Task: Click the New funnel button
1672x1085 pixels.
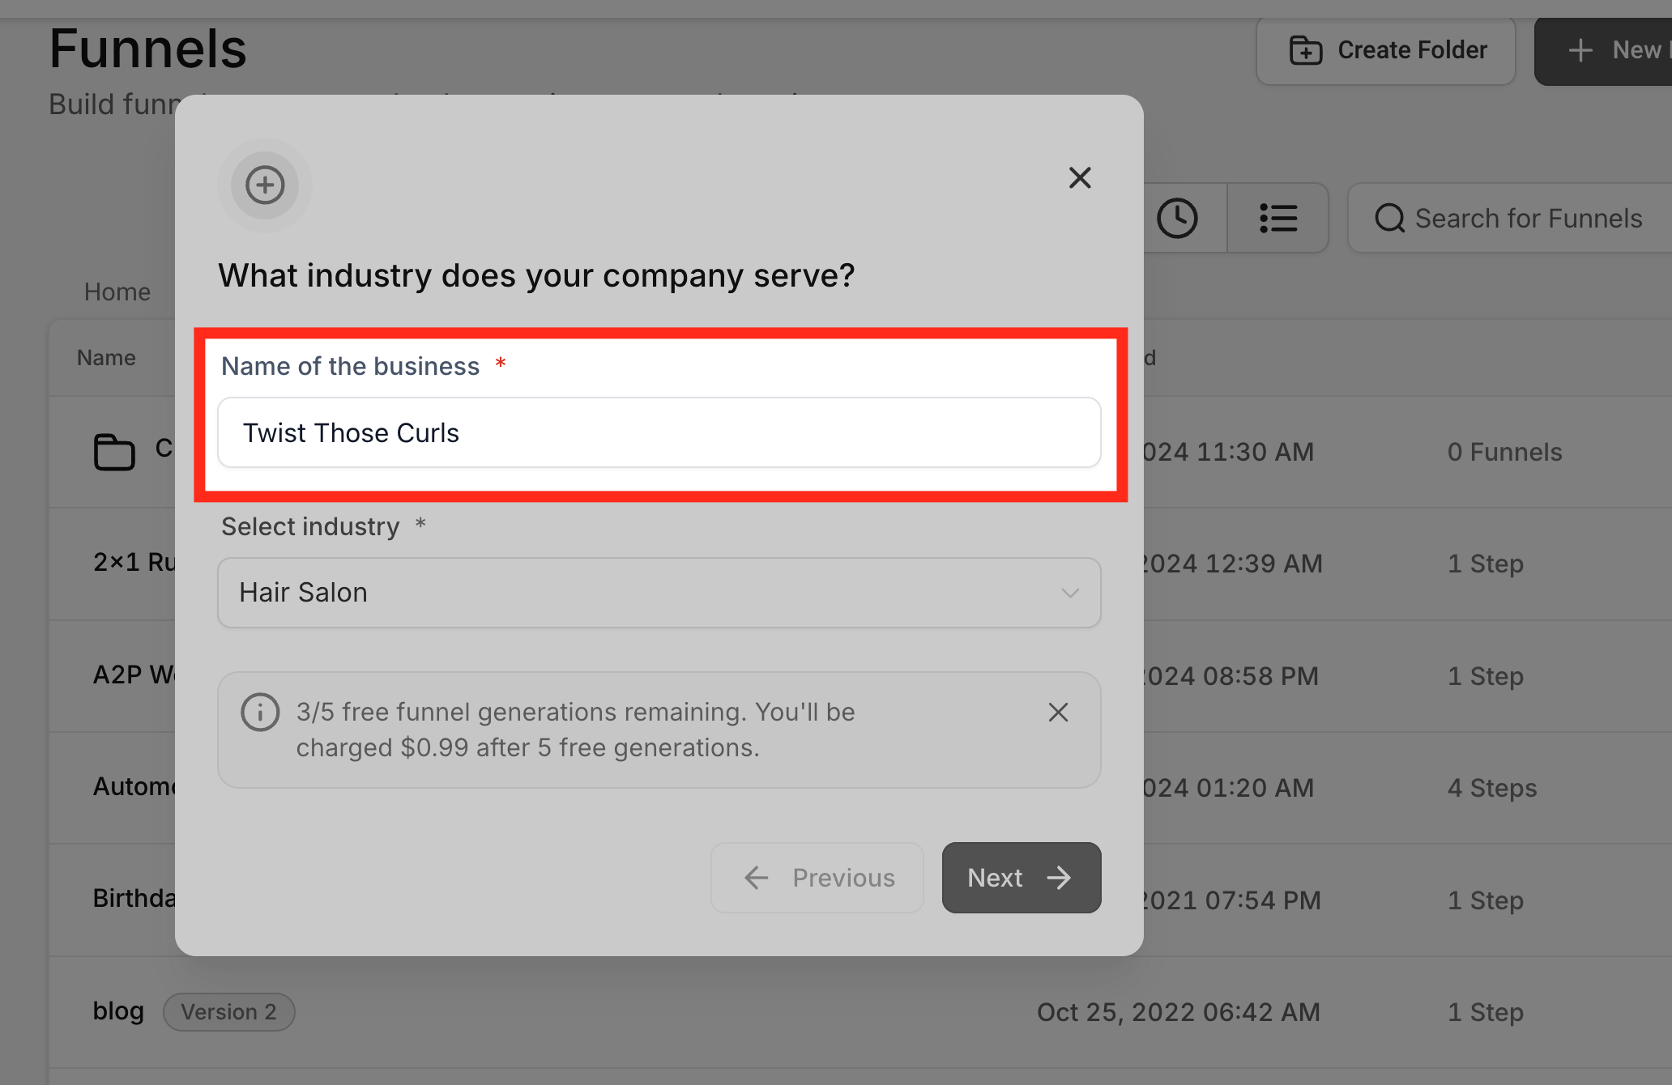Action: click(x=1608, y=50)
